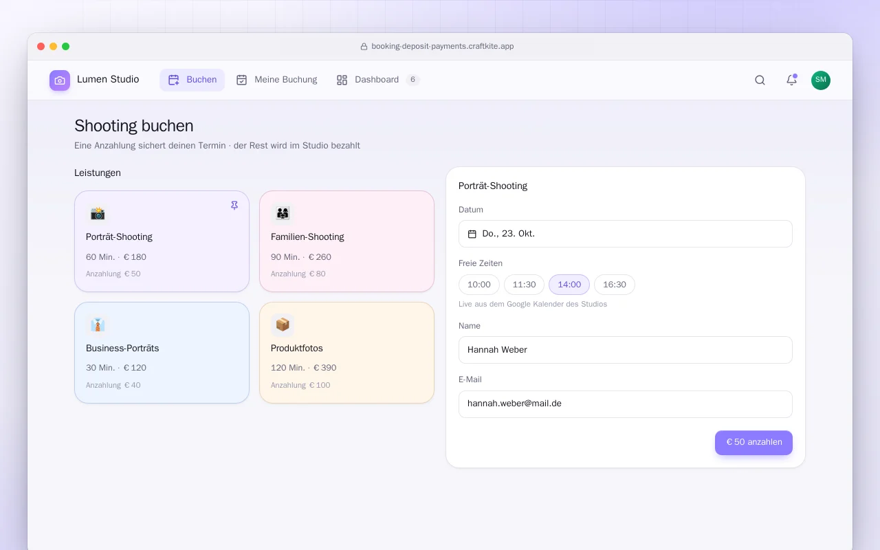Open the Dashboard tab
The height and width of the screenshot is (550, 880).
(x=377, y=80)
